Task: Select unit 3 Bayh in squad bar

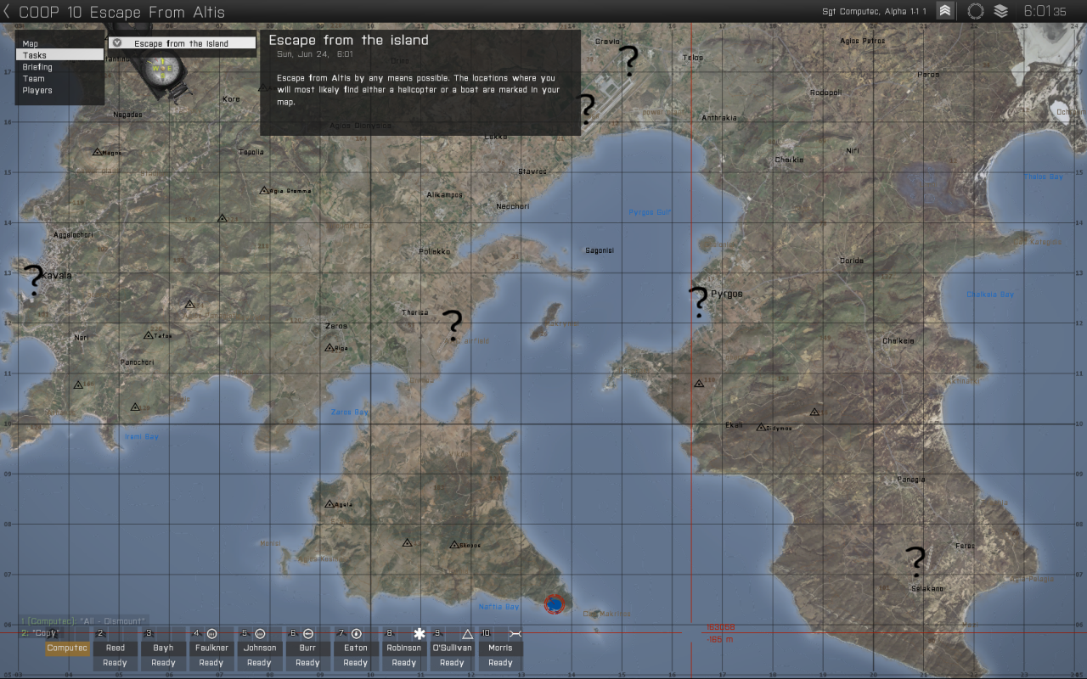Action: tap(164, 648)
